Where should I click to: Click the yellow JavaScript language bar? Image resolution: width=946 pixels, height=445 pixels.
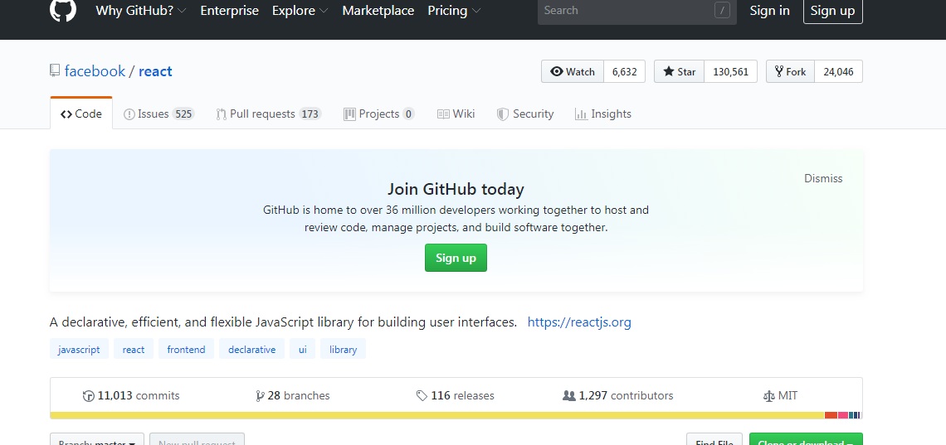(437, 415)
